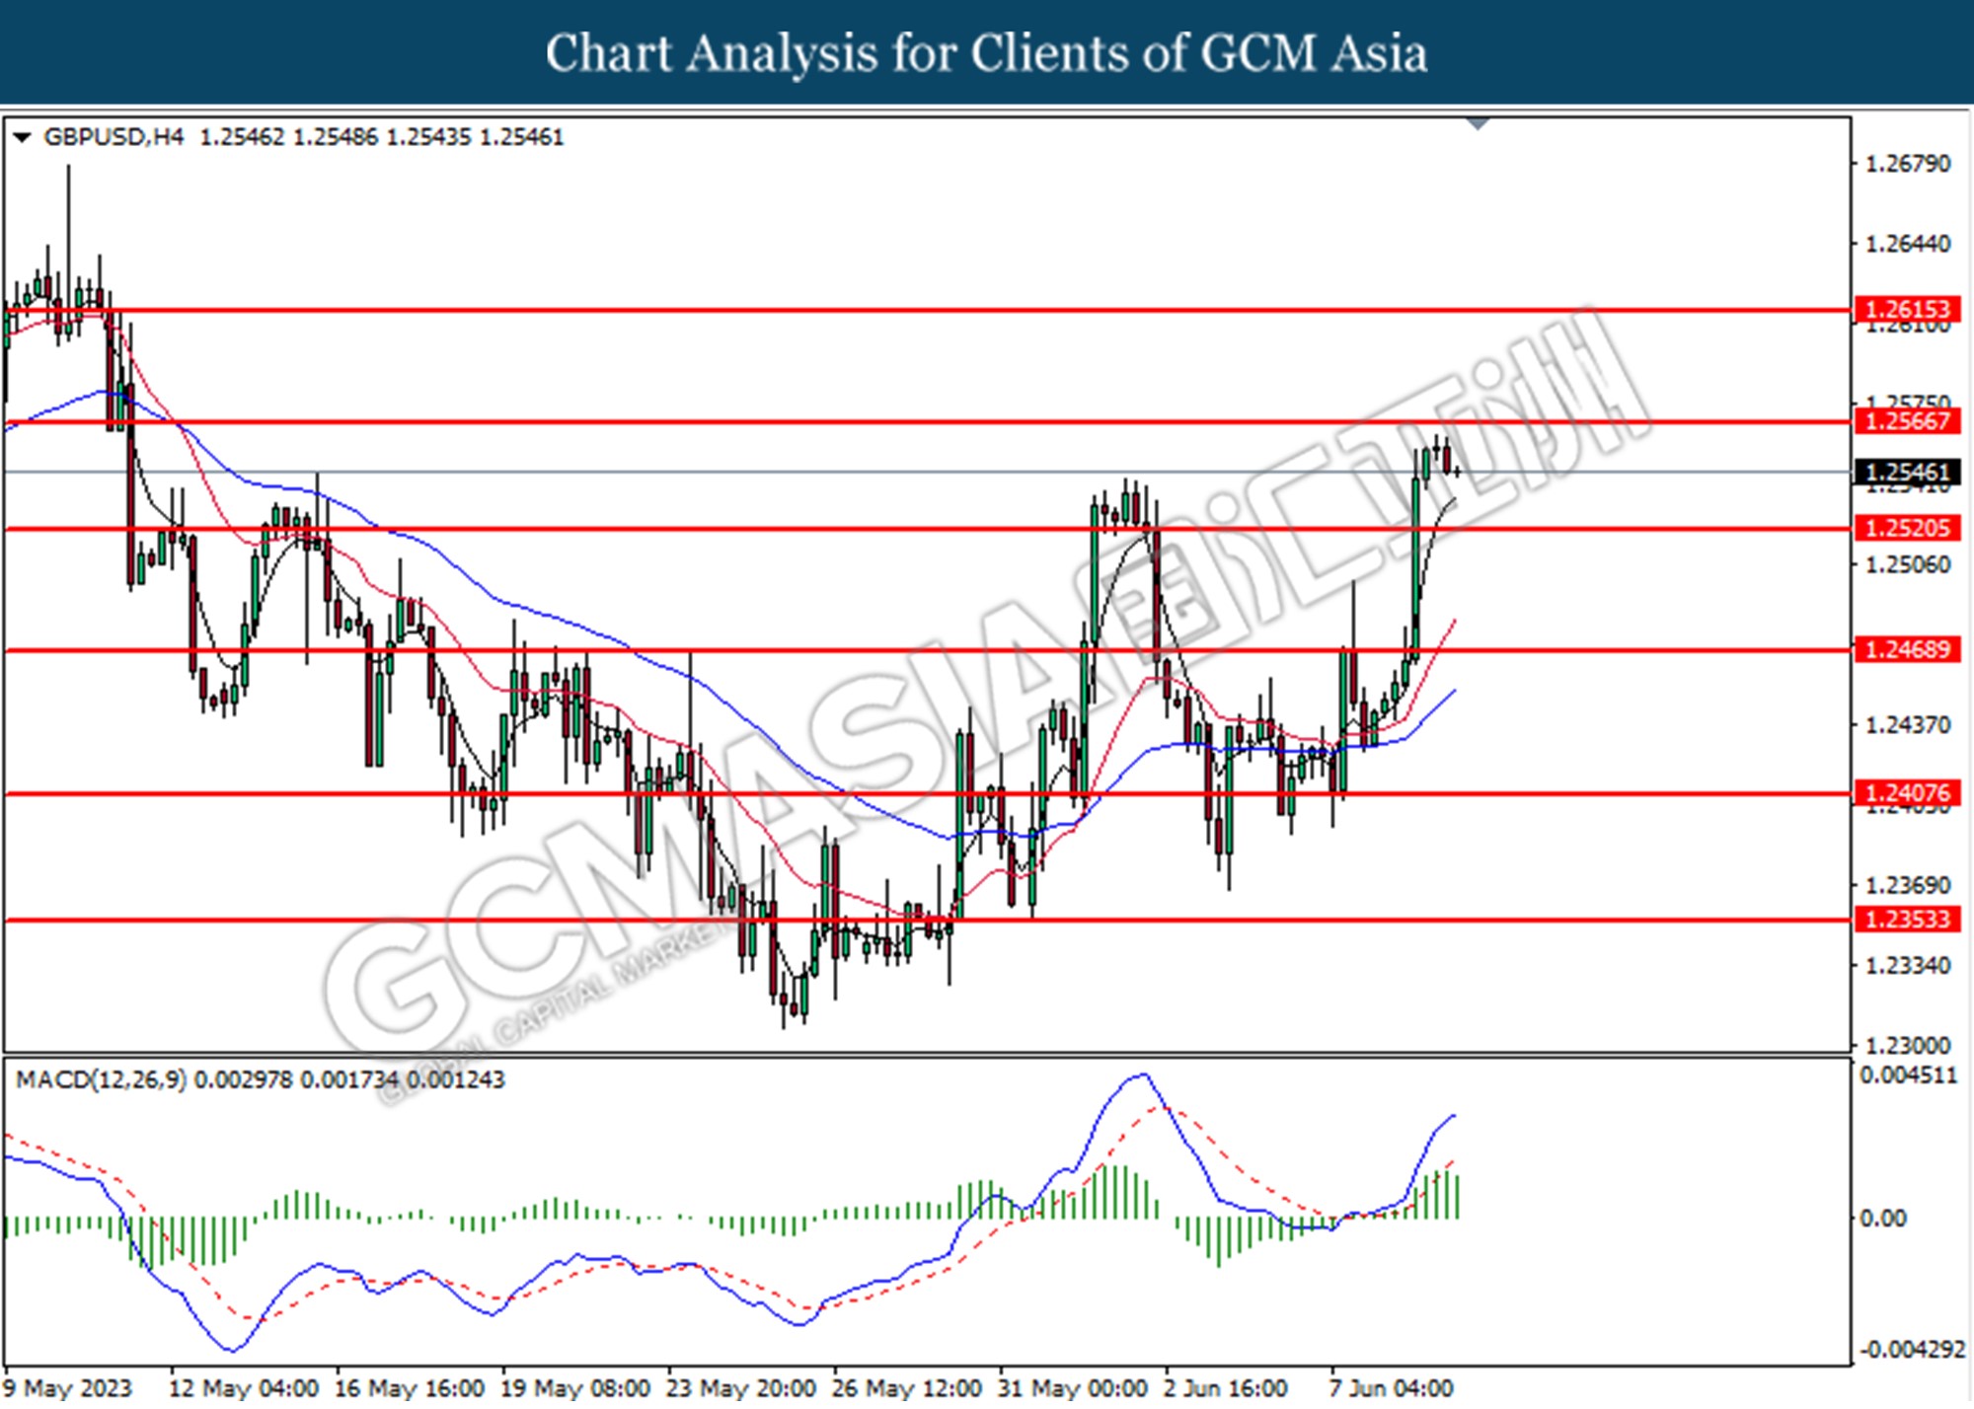The height and width of the screenshot is (1409, 1974).
Task: Click the GBPUSD,H4 symbol title text
Action: [x=114, y=137]
